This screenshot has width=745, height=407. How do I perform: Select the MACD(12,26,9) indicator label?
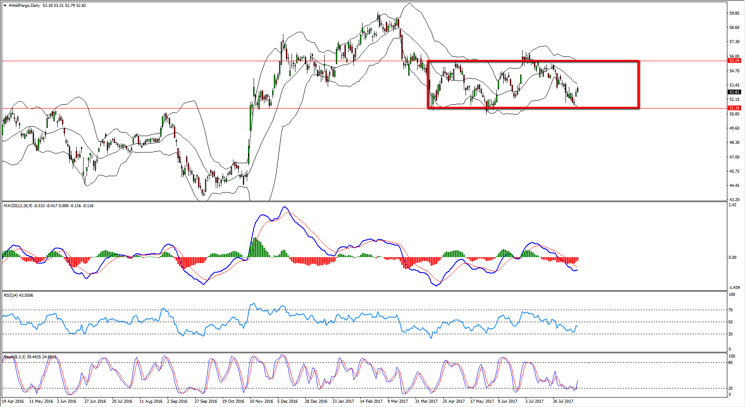click(18, 206)
